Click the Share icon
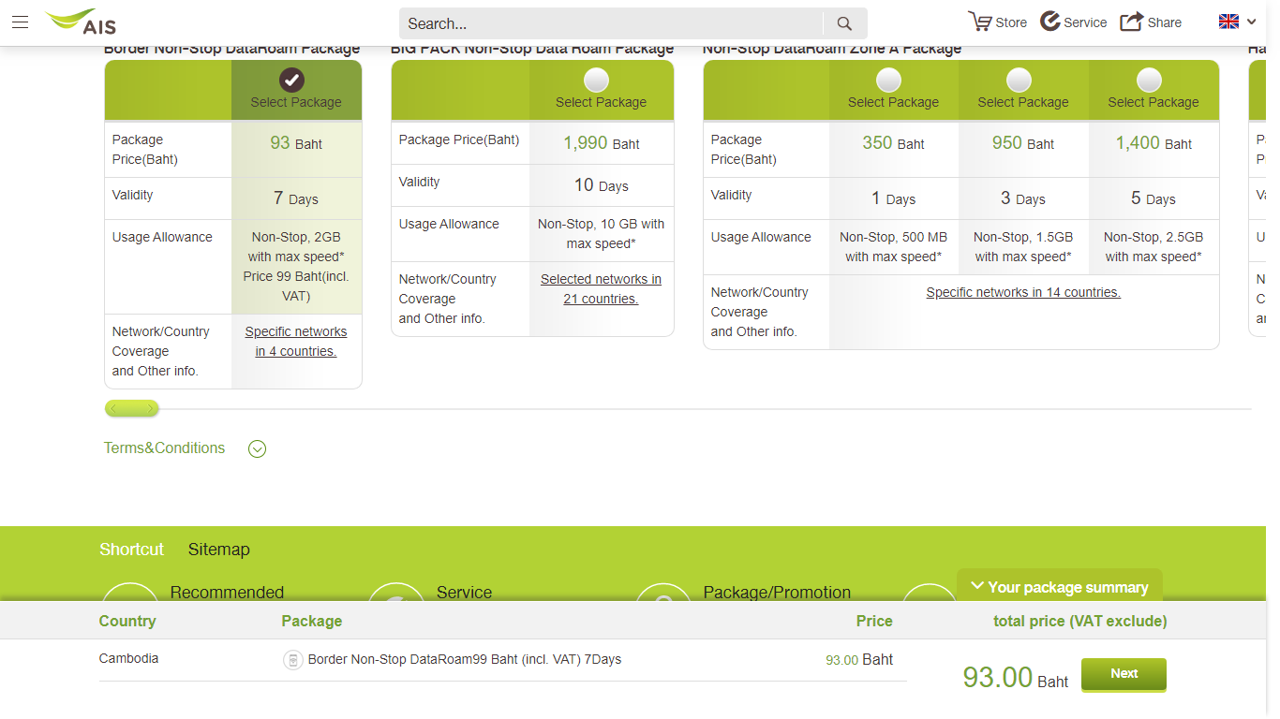Viewport: 1280px width, 719px height. (1132, 22)
